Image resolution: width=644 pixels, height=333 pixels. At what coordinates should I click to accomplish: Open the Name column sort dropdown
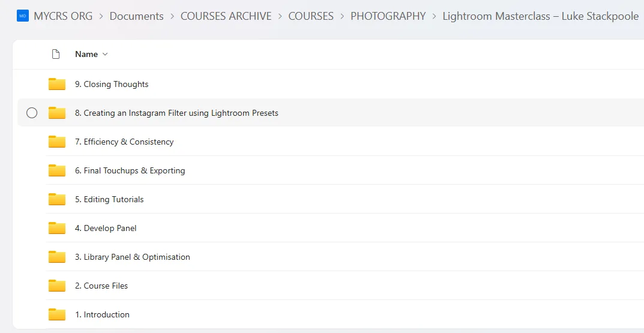click(105, 54)
